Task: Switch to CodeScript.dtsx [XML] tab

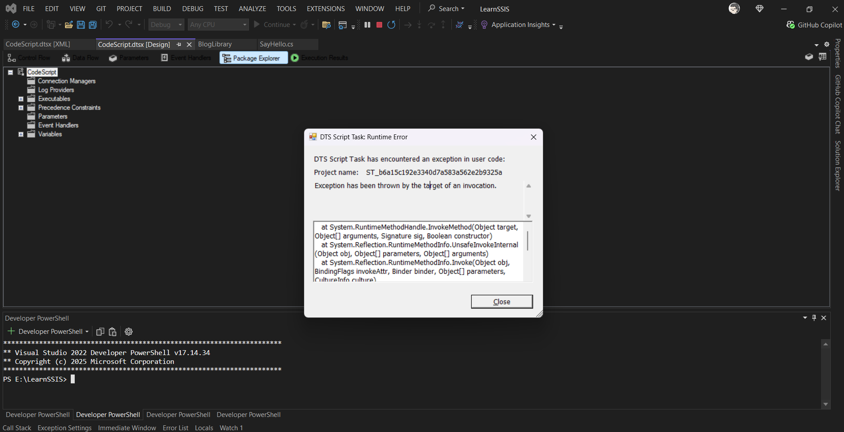Action: coord(38,44)
